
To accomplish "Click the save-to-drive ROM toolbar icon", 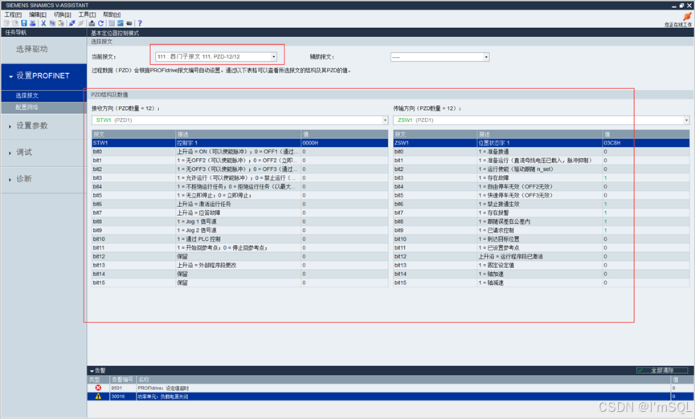I will point(92,23).
